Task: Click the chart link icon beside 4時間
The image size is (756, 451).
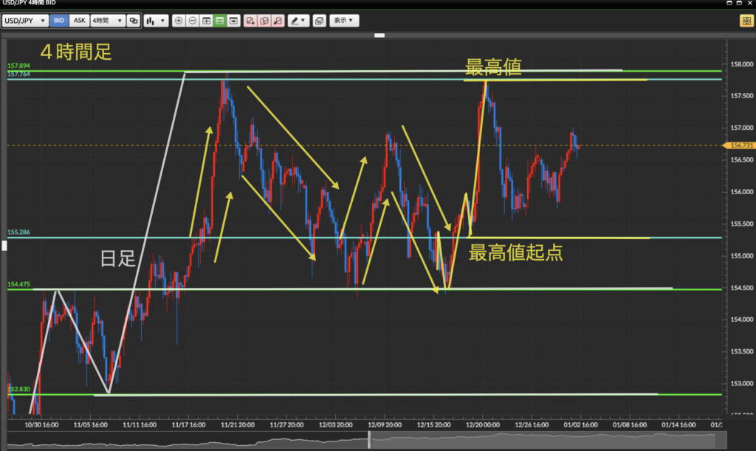Action: [x=133, y=21]
